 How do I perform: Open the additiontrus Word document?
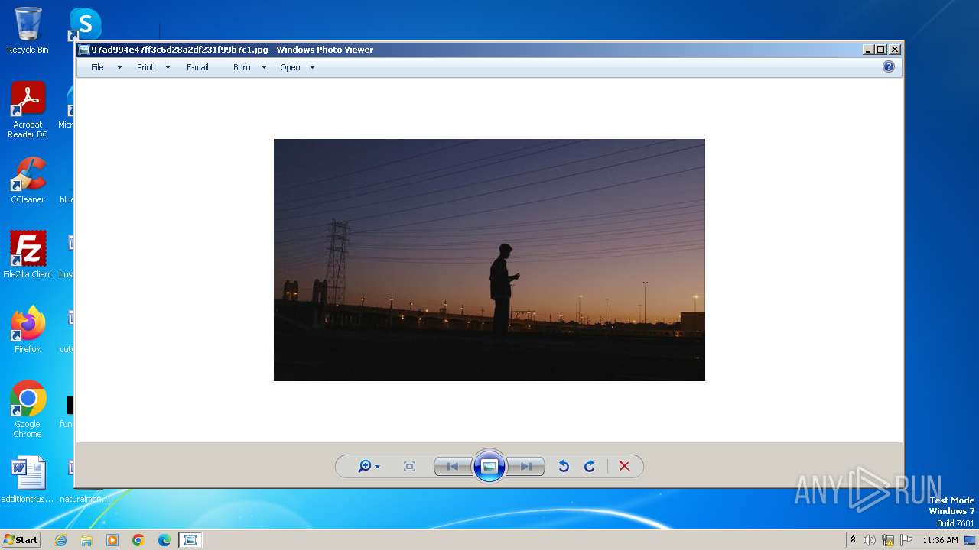coord(28,480)
